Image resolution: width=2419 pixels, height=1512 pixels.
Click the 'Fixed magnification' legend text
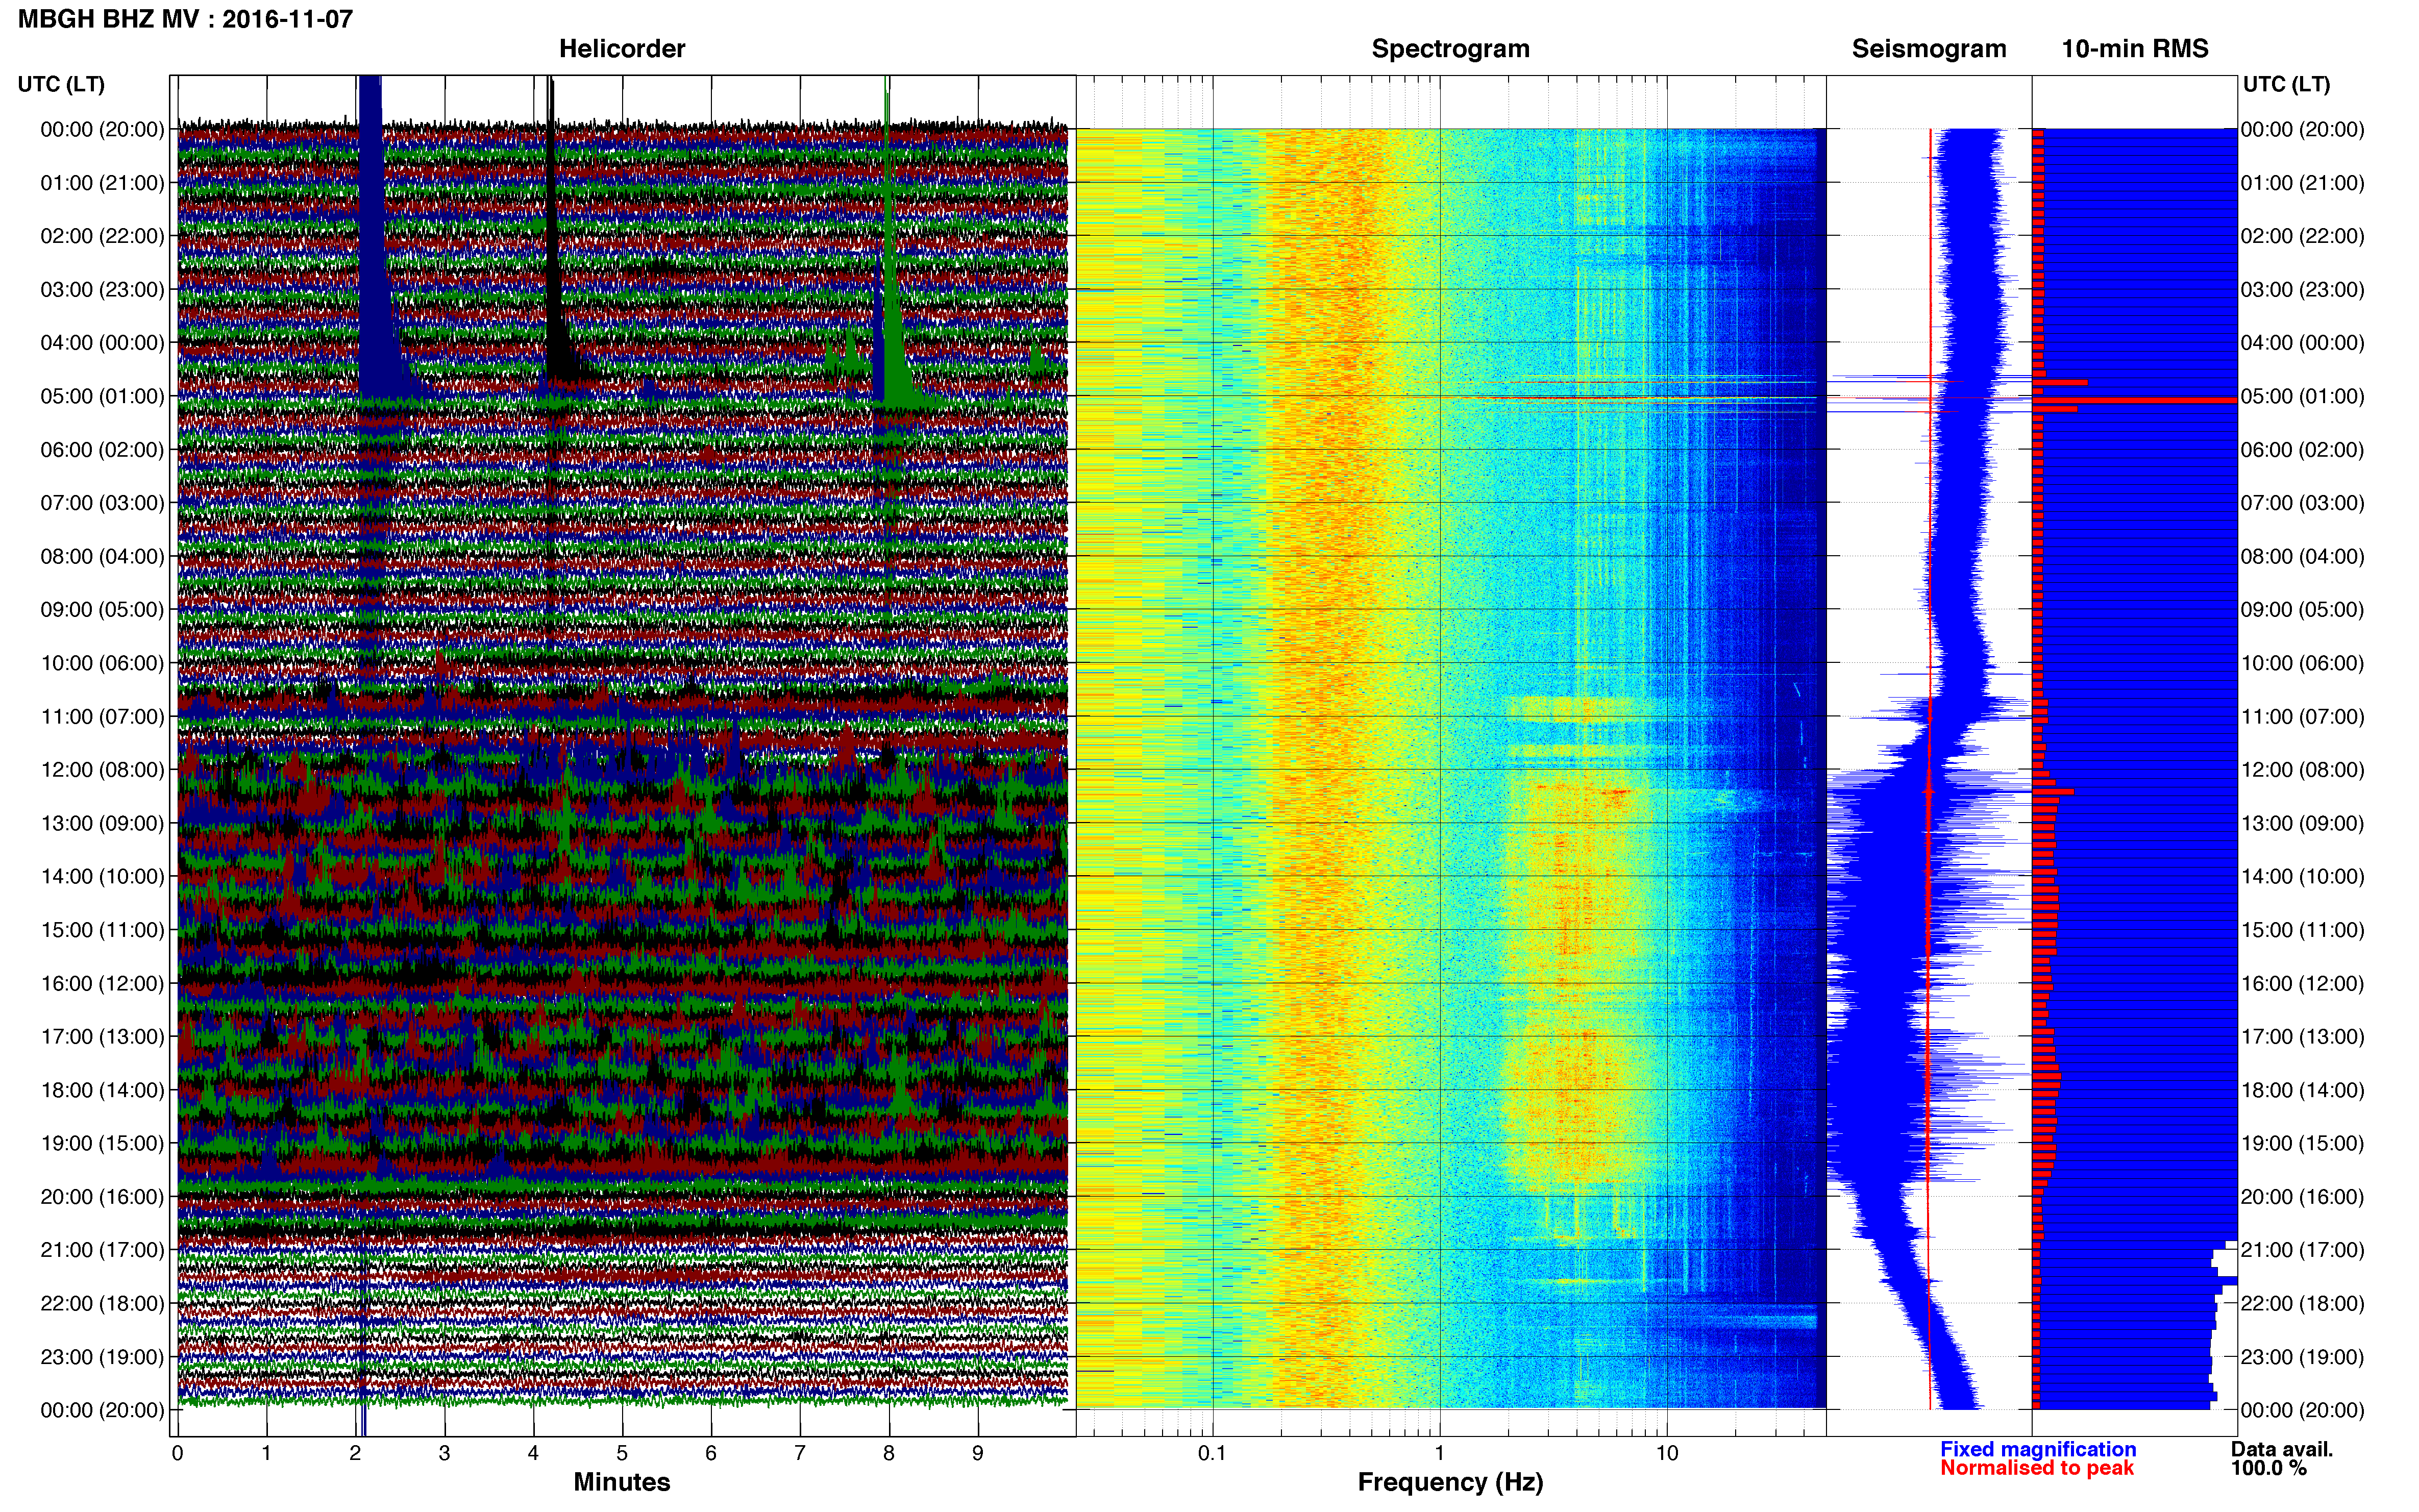pos(2038,1449)
